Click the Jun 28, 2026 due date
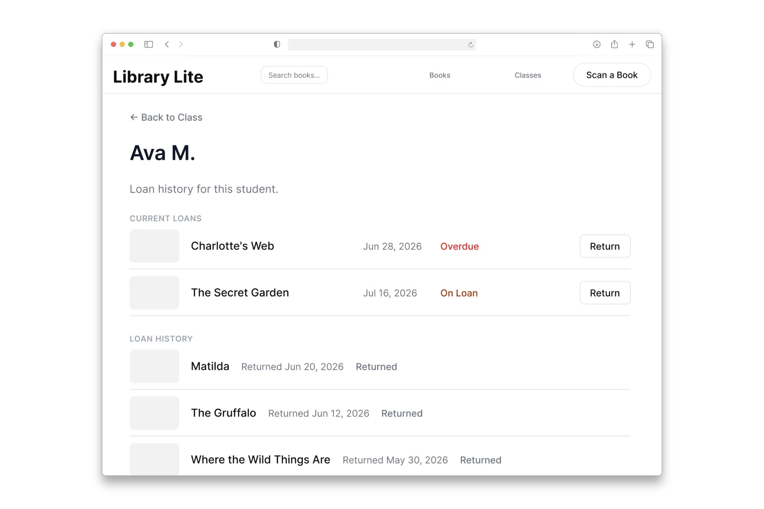Viewport: 764px width, 509px height. [x=392, y=247]
